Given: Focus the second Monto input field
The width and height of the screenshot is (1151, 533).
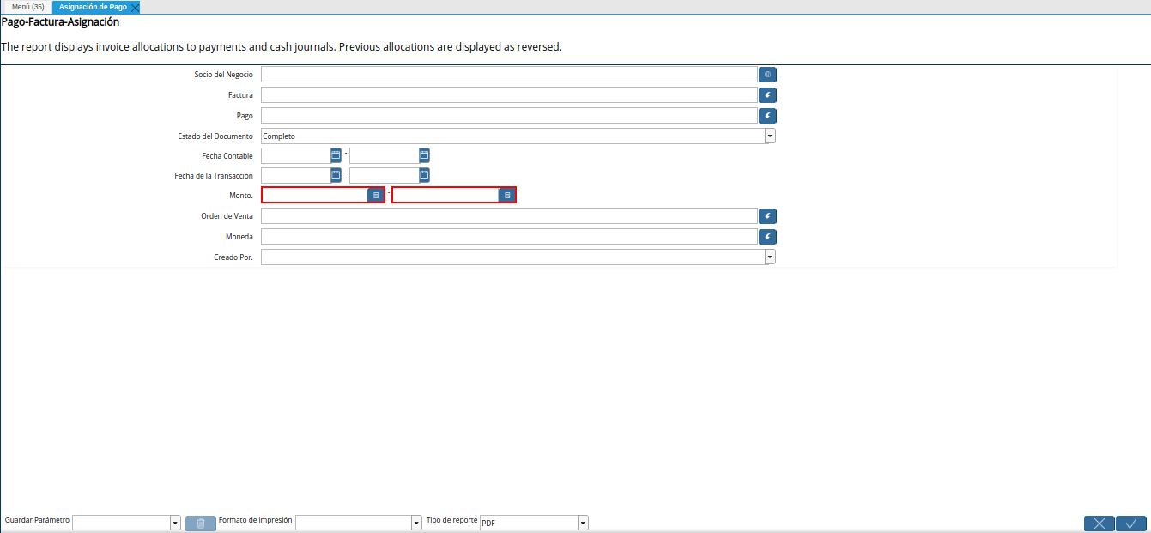Looking at the screenshot, I should tap(446, 196).
